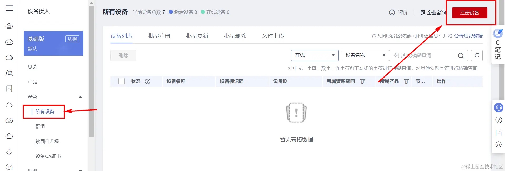Switch to the 设备列表 tab

pyautogui.click(x=122, y=36)
